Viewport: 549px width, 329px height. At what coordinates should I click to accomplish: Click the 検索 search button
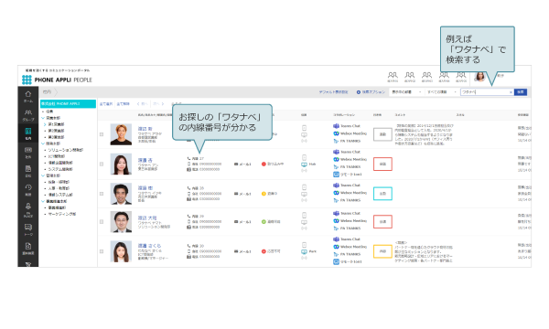pos(521,92)
